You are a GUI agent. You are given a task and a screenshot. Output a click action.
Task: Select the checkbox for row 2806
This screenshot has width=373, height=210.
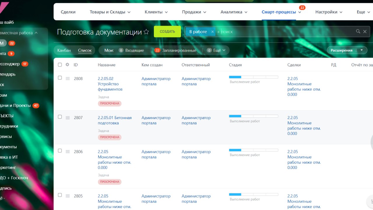pos(60,151)
